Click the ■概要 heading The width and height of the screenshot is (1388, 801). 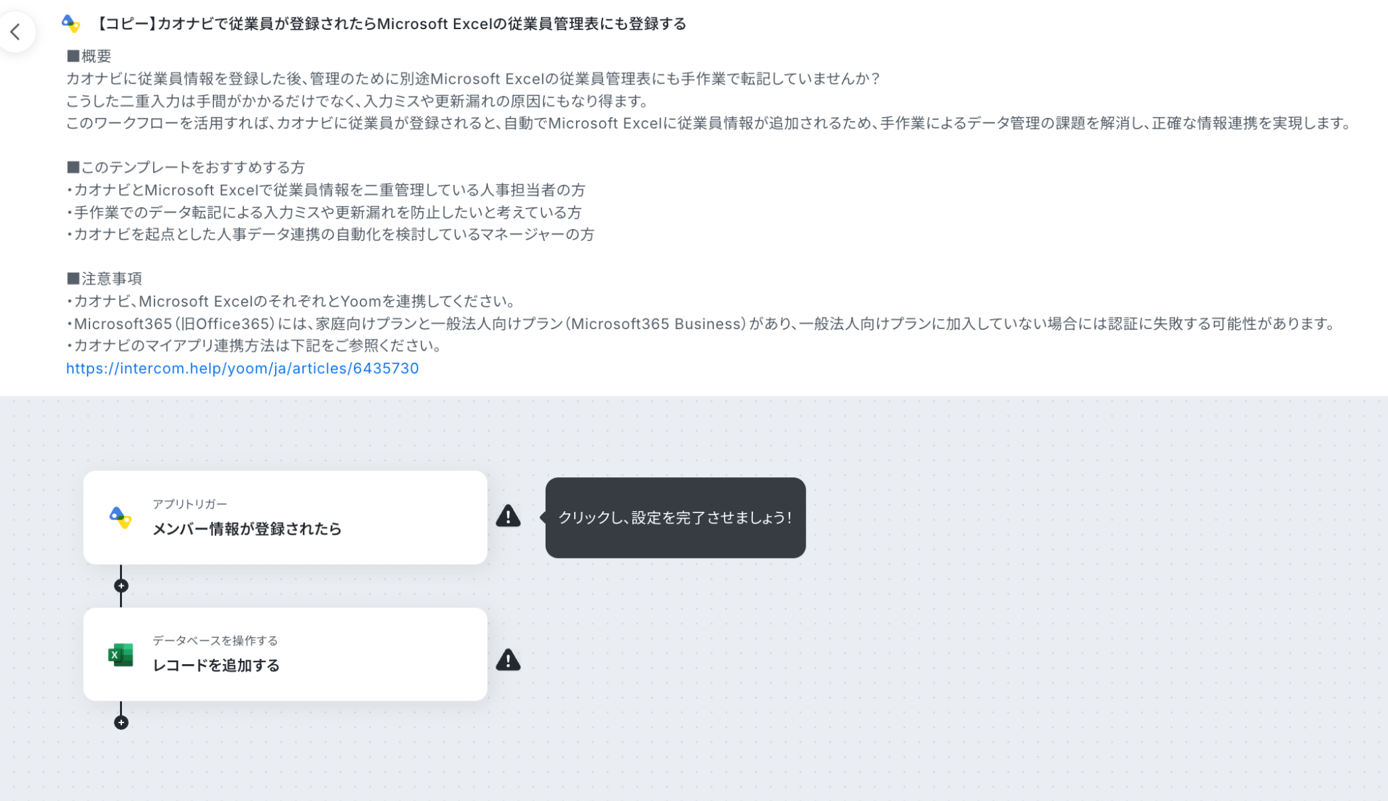[x=89, y=56]
